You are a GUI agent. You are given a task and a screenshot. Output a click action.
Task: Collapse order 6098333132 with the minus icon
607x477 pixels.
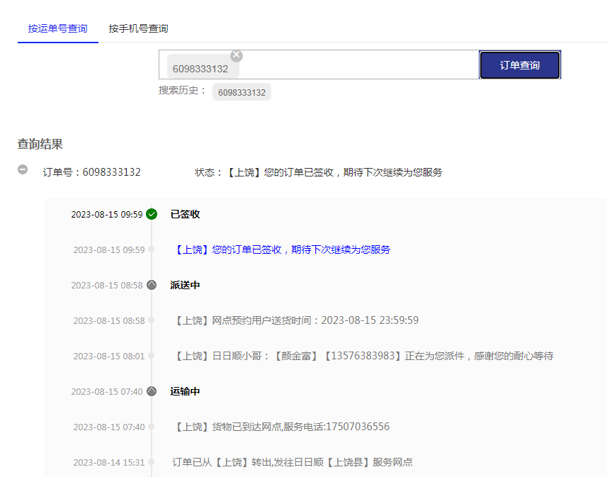coord(23,169)
